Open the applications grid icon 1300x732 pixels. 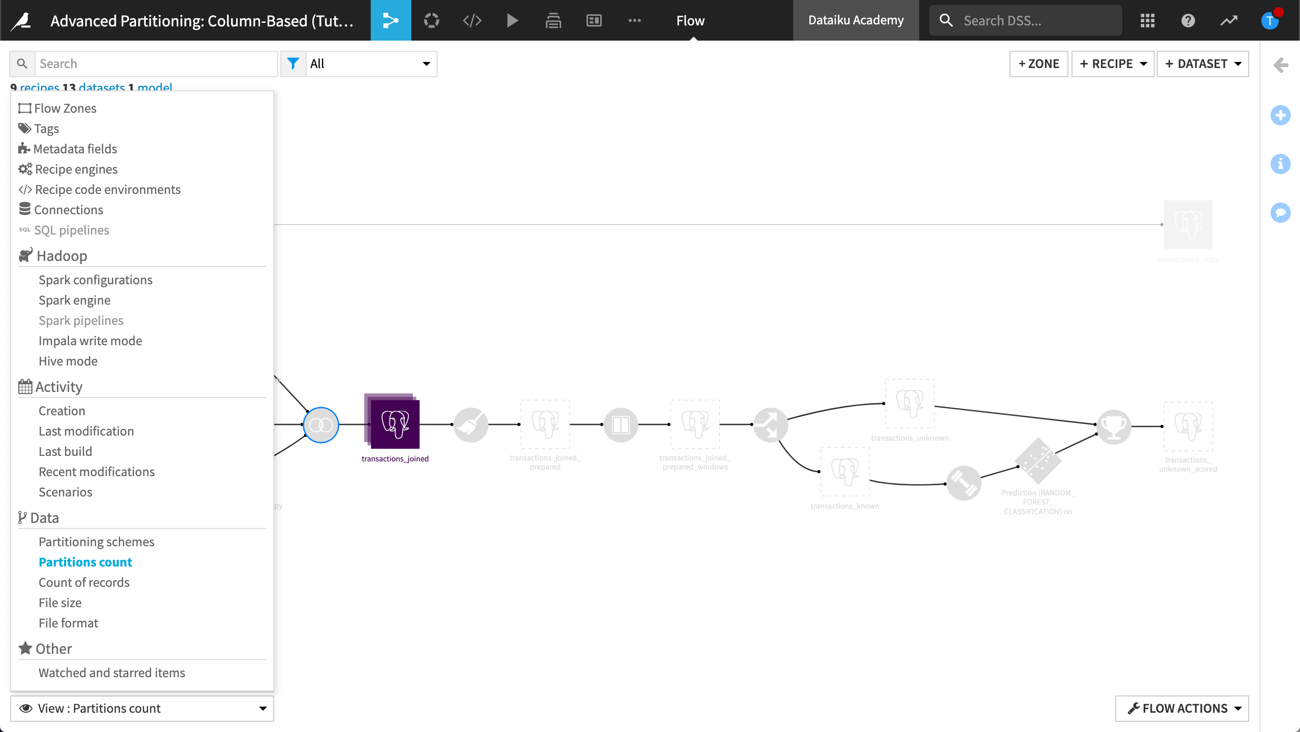tap(1147, 20)
